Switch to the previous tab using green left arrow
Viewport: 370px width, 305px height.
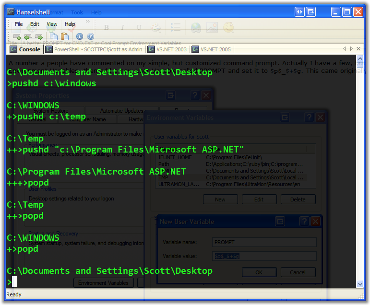tap(28, 36)
